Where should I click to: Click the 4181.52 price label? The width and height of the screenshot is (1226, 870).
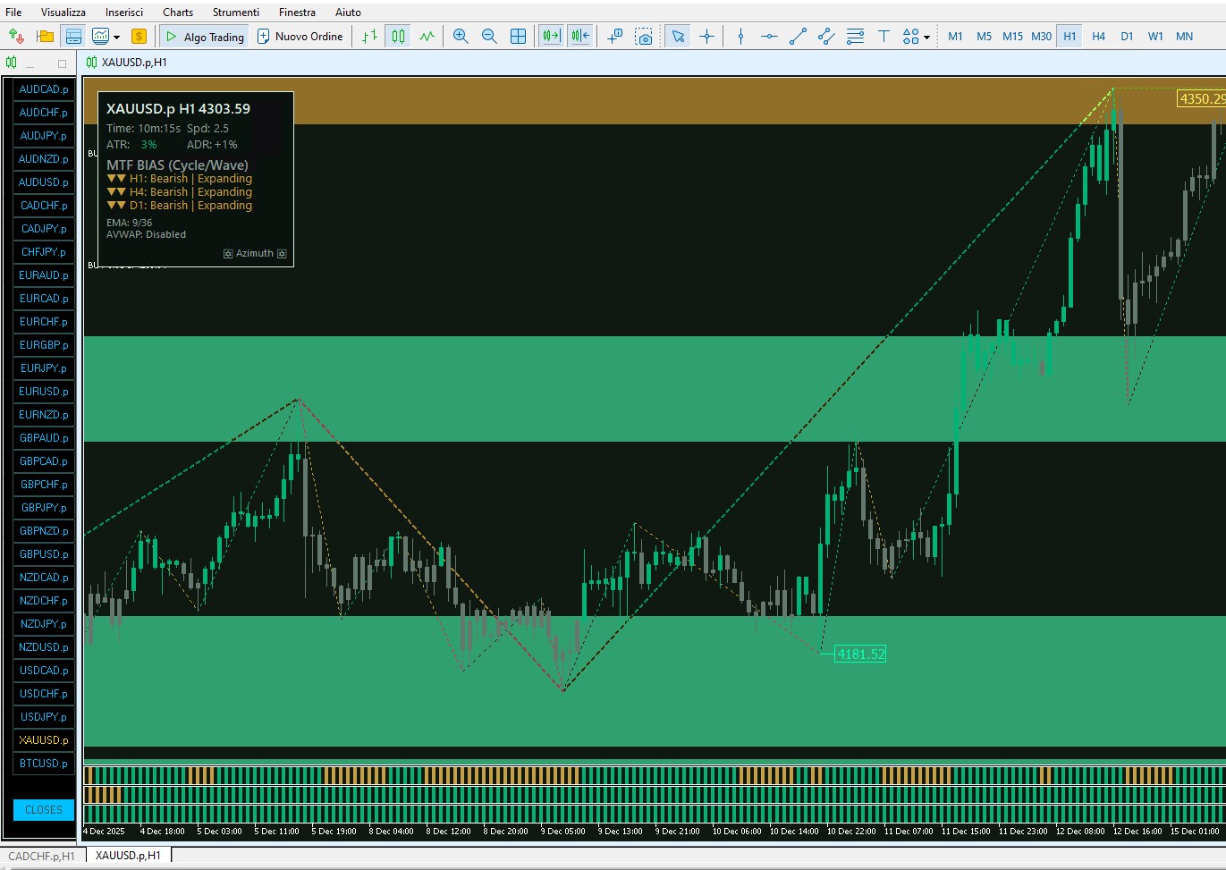coord(860,655)
